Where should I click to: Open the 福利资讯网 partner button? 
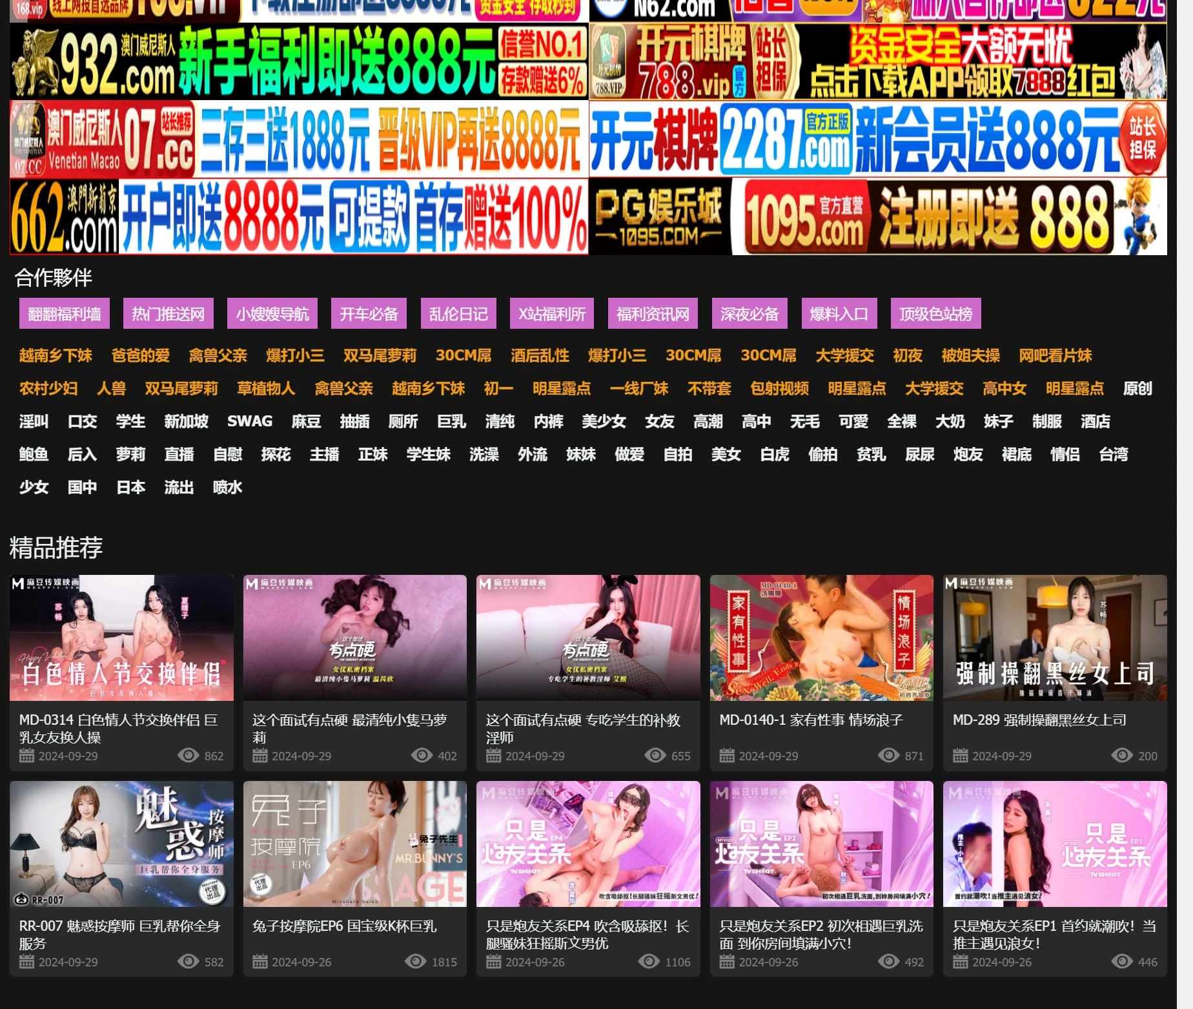[653, 314]
